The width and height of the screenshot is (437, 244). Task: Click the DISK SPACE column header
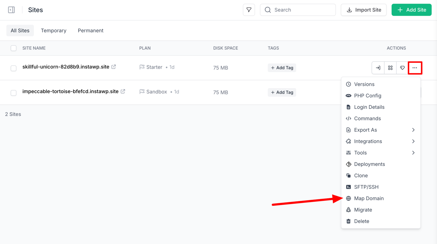coord(226,48)
